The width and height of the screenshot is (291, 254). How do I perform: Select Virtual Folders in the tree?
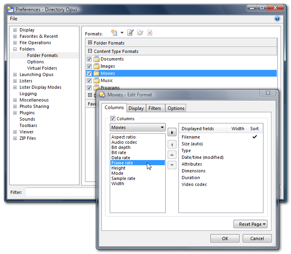[x=42, y=68]
